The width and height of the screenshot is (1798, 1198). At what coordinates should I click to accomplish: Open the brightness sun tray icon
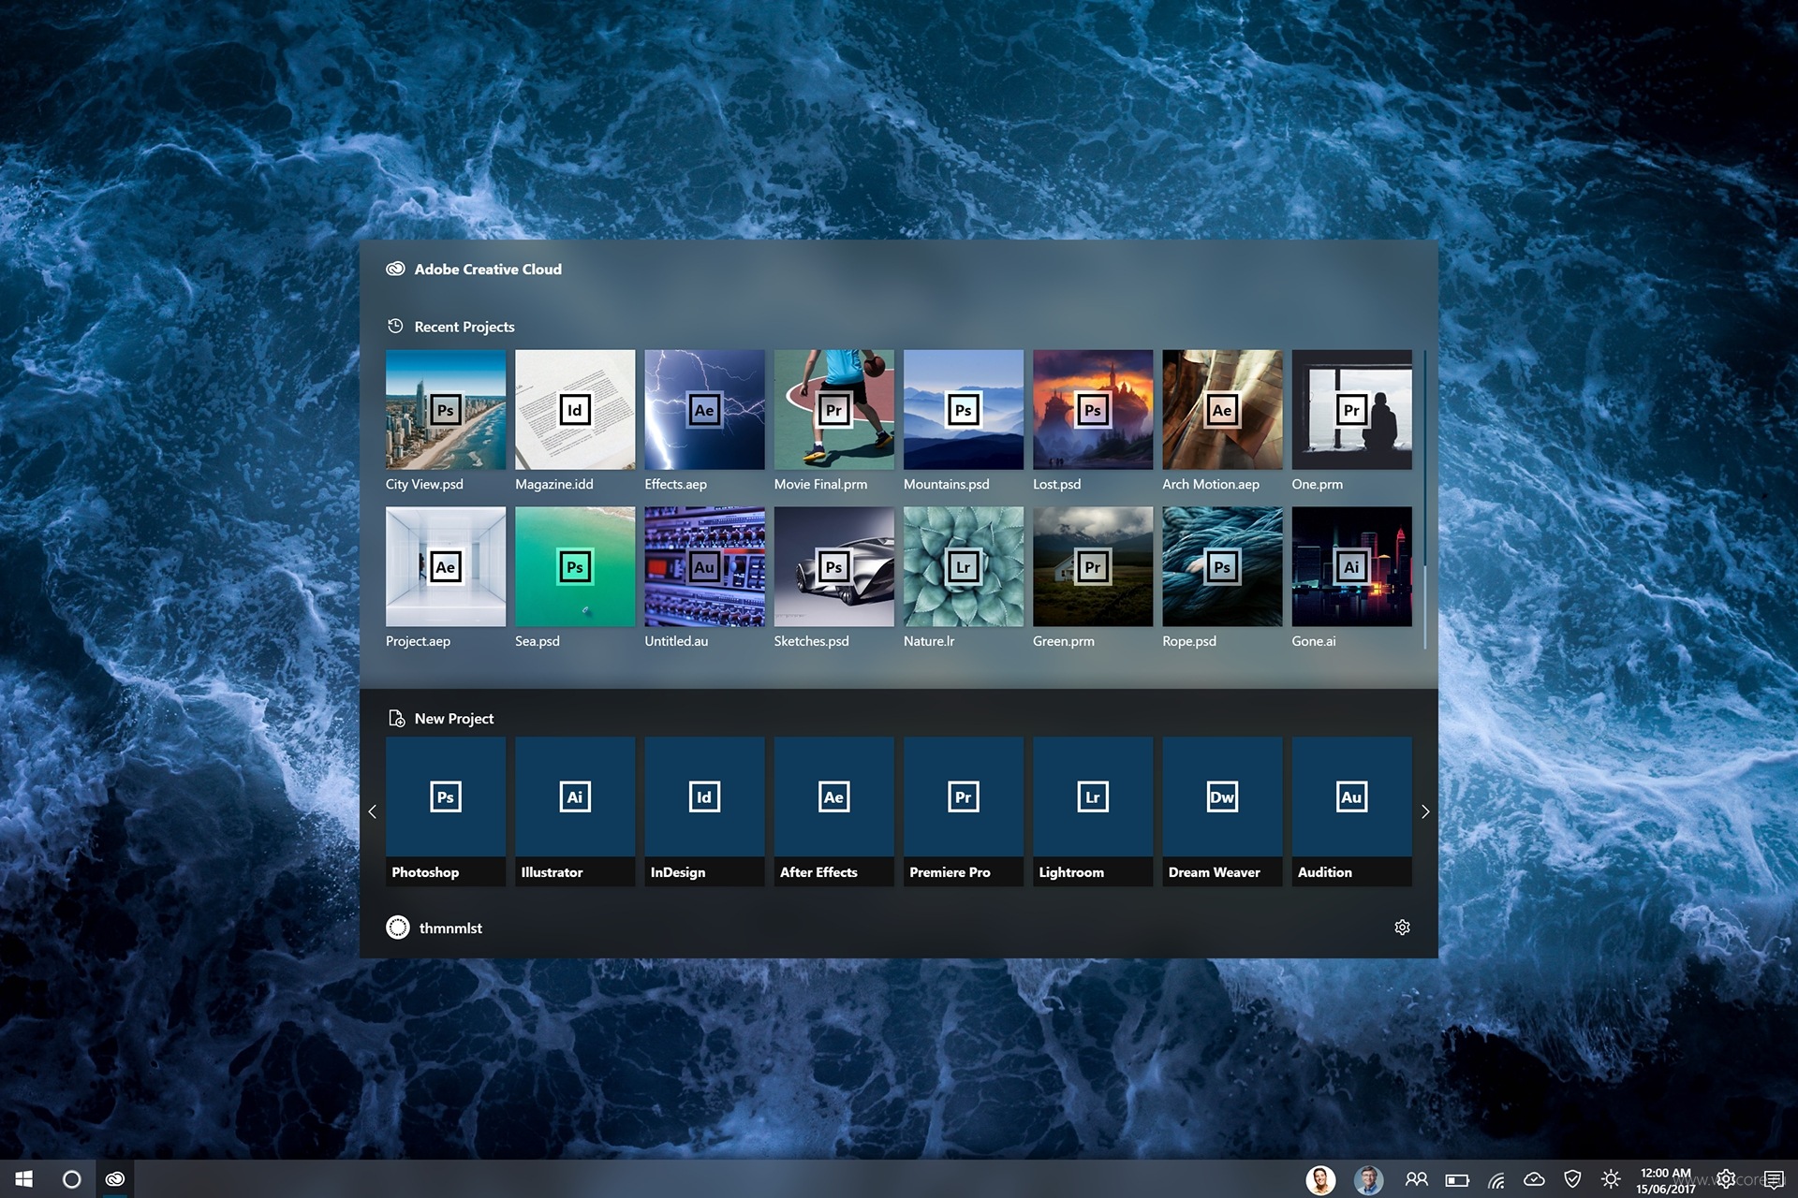pos(1611,1179)
